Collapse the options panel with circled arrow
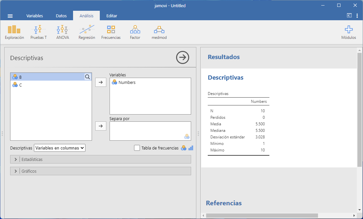Screen dimensions: 363x219 pos(183,57)
